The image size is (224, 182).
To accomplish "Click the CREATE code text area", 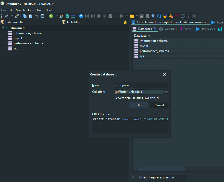I will click(x=130, y=125).
